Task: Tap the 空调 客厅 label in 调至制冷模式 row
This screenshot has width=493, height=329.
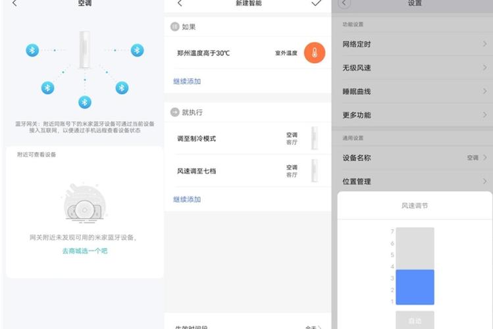Action: (x=292, y=138)
